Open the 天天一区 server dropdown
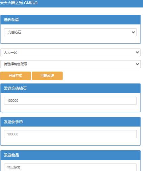The image size is (143, 171). 70,52
